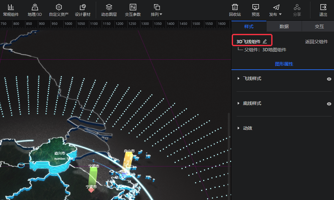Open the 设计素材 design materials icon
This screenshot has height=200, width=334.
(x=83, y=7)
